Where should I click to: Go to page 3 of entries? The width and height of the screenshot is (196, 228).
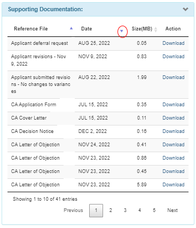point(125,210)
